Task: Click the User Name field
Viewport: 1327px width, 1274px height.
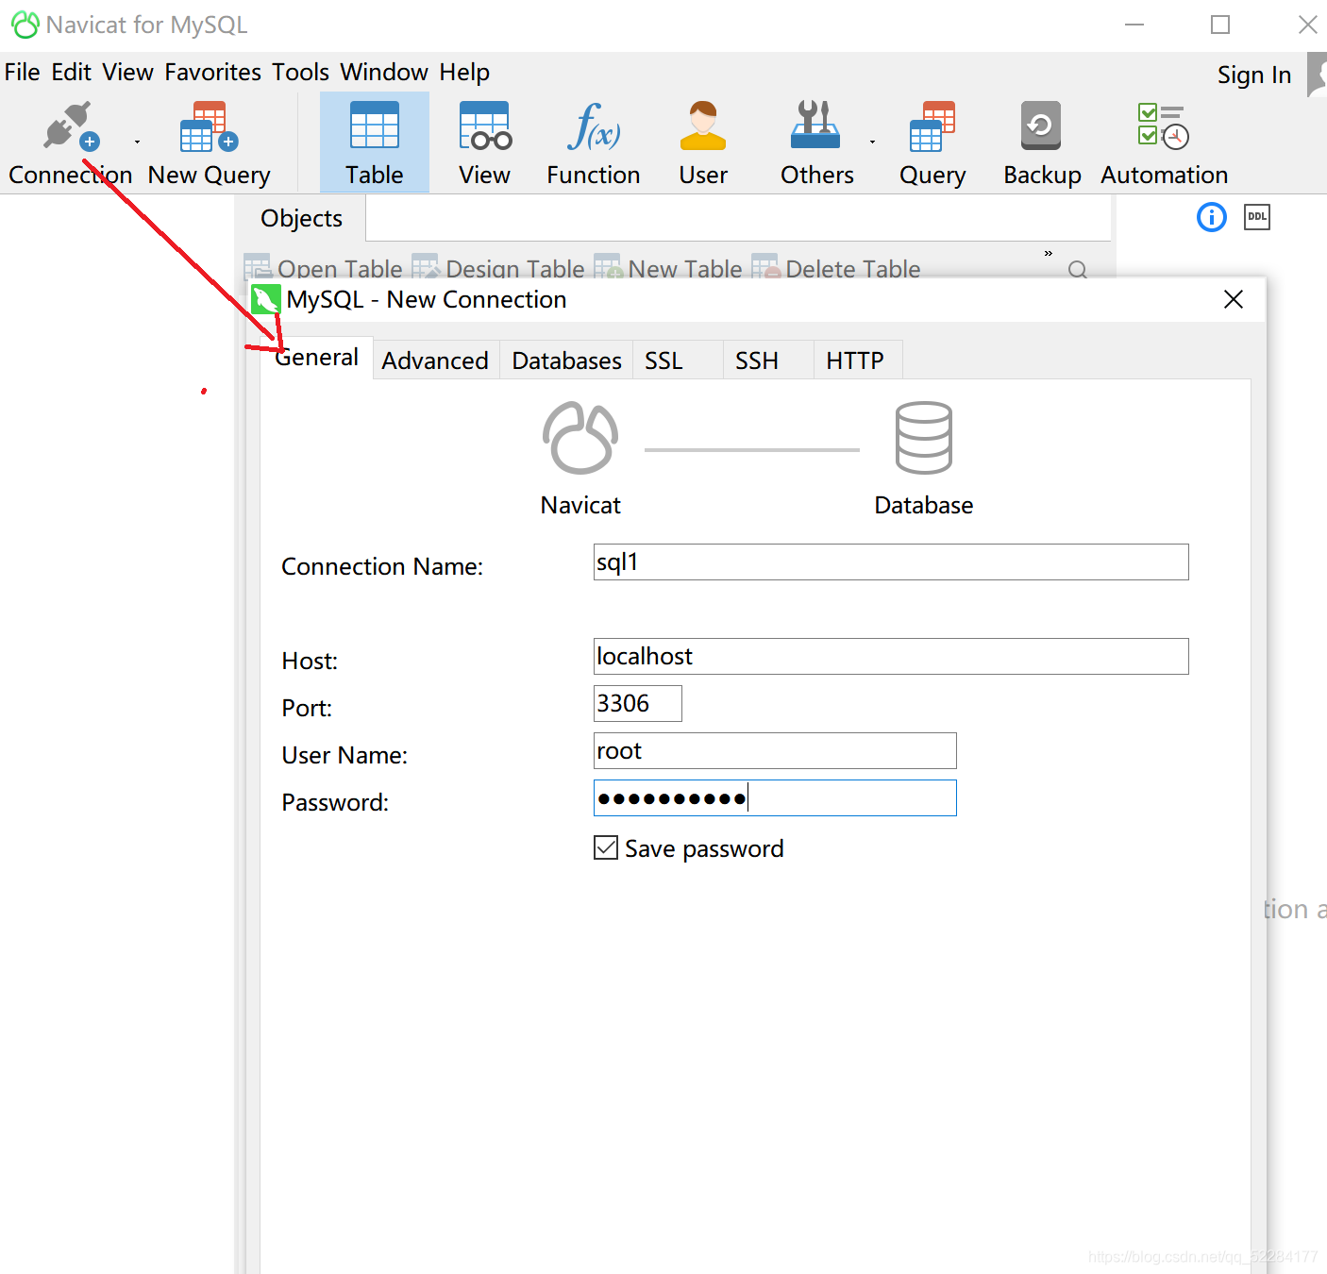Action: pos(775,750)
